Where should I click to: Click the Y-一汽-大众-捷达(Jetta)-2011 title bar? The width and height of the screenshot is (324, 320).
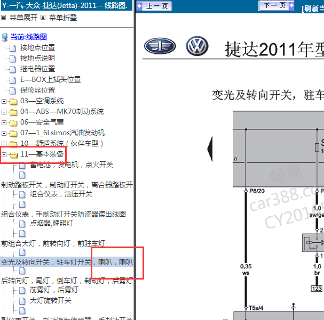tap(67, 5)
